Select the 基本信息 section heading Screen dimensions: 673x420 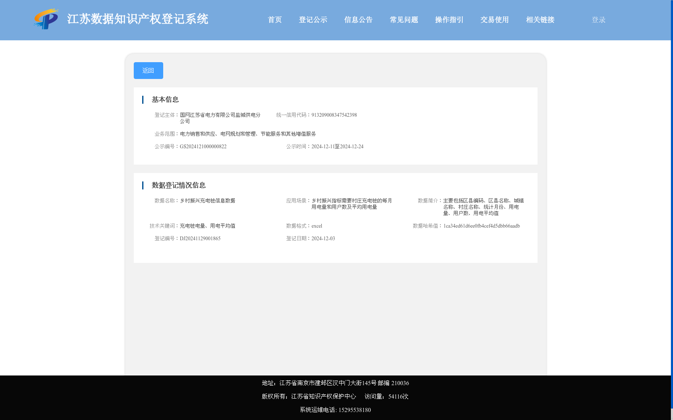click(165, 100)
